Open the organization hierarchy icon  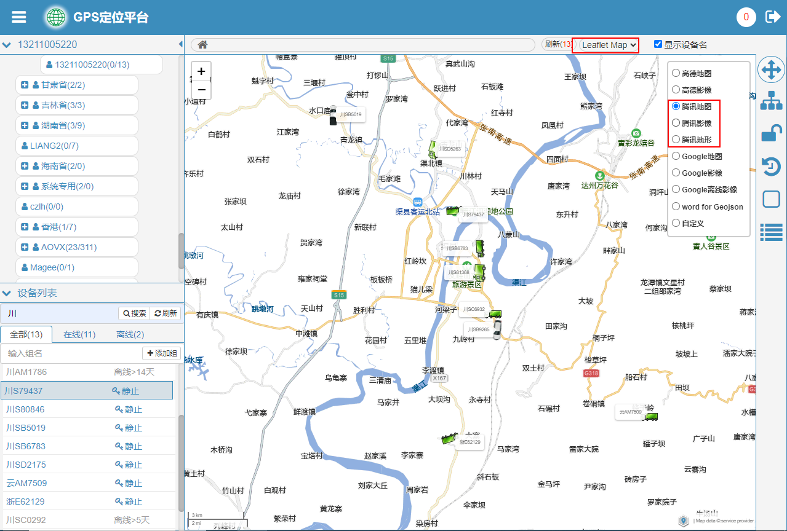771,101
